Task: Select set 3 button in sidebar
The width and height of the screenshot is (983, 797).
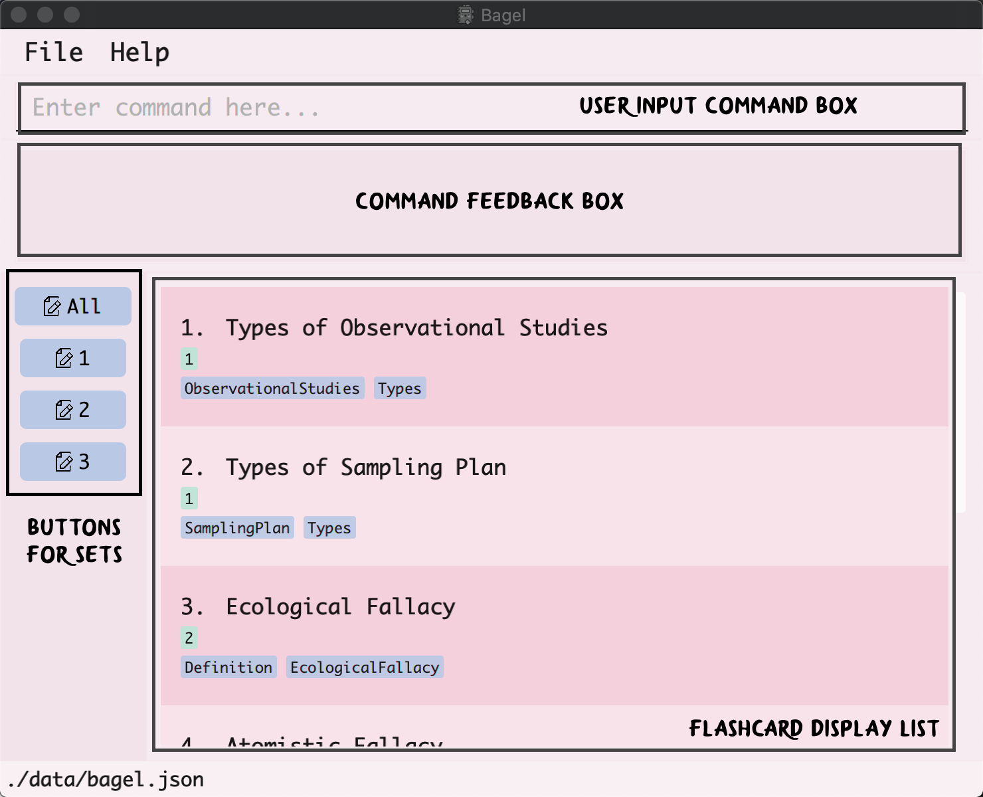Action: click(73, 462)
